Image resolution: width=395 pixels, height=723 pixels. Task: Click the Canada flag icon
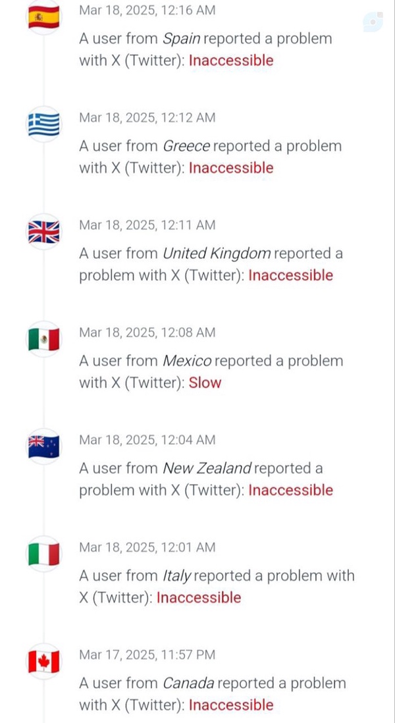pos(44,662)
